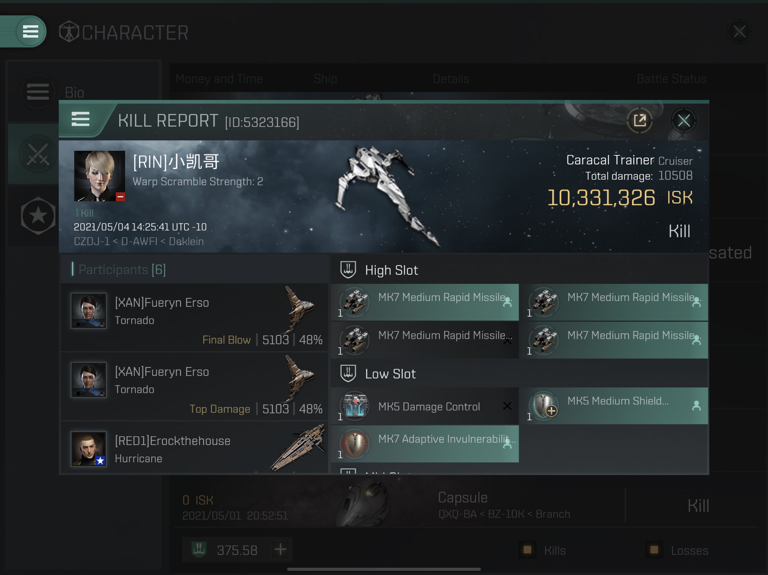768x575 pixels.
Task: Tap Tornado ship icon in Top Damage row
Action: pos(299,378)
